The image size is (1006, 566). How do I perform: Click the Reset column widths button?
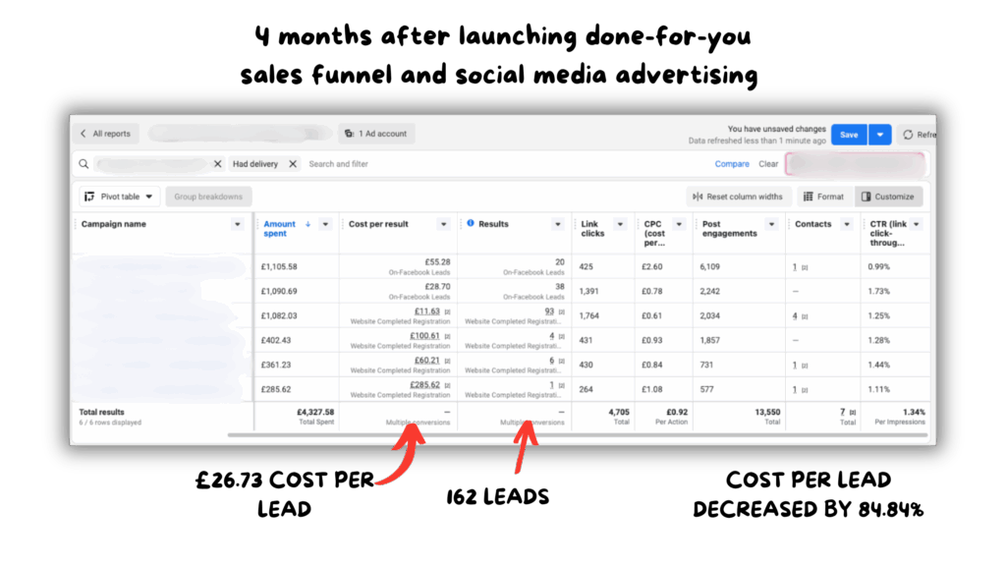737,197
